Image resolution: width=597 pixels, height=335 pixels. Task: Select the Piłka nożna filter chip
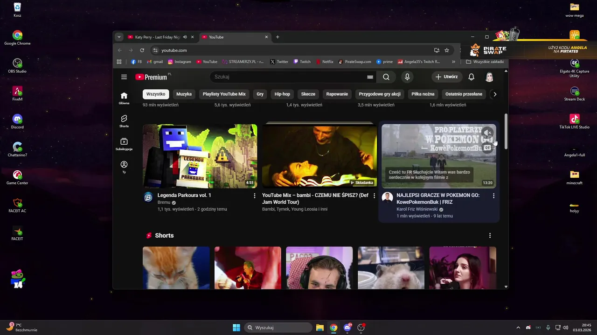[x=423, y=94]
